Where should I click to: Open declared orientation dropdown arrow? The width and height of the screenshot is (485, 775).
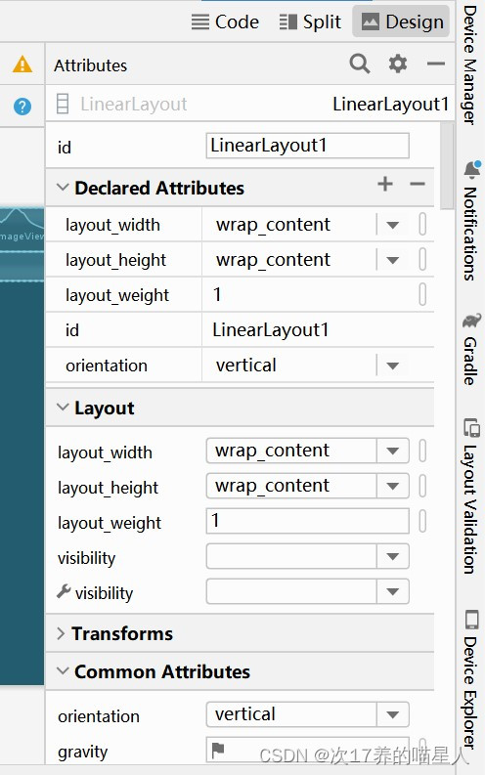click(392, 366)
